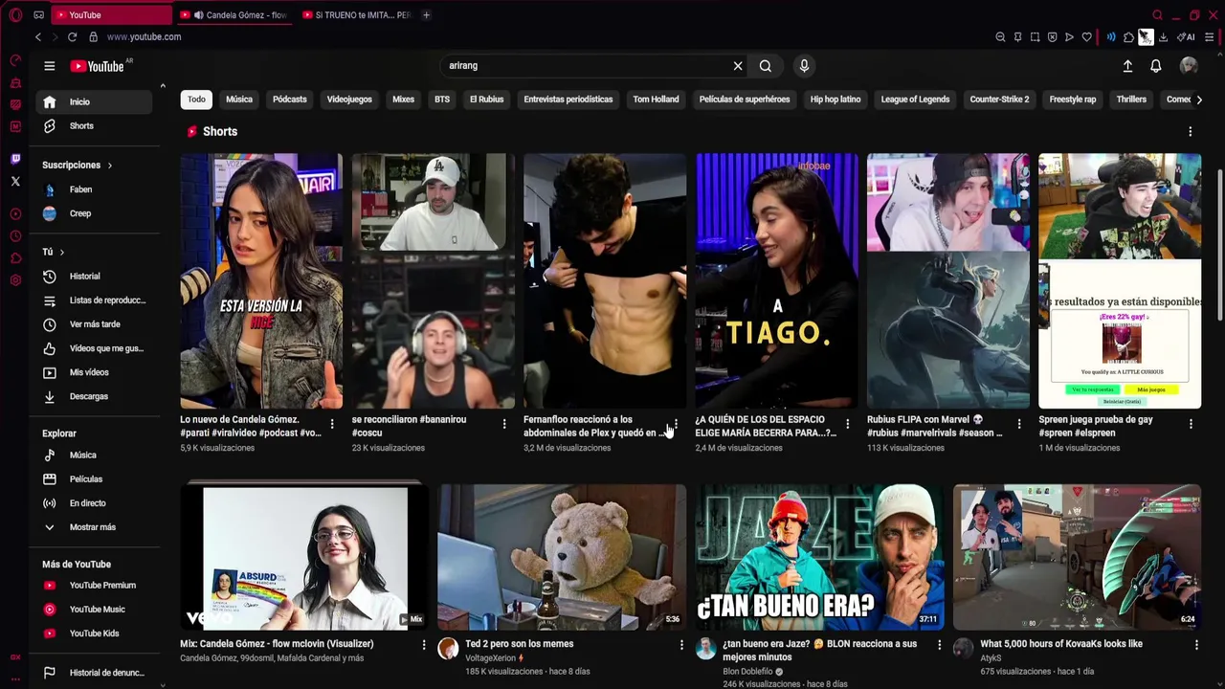This screenshot has height=689, width=1225.
Task: Select the 'Tom Holland' filter chip
Action: [656, 100]
